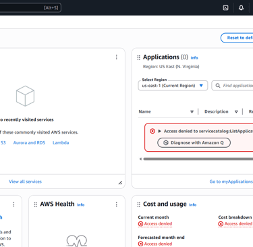The width and height of the screenshot is (253, 247).
Task: Click the Applications table horizontal scrollbar
Action: [x=198, y=159]
